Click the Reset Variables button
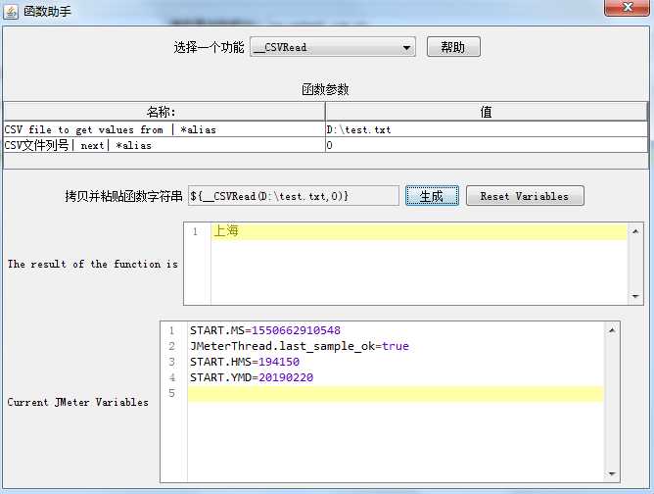This screenshot has width=654, height=494. (x=525, y=196)
